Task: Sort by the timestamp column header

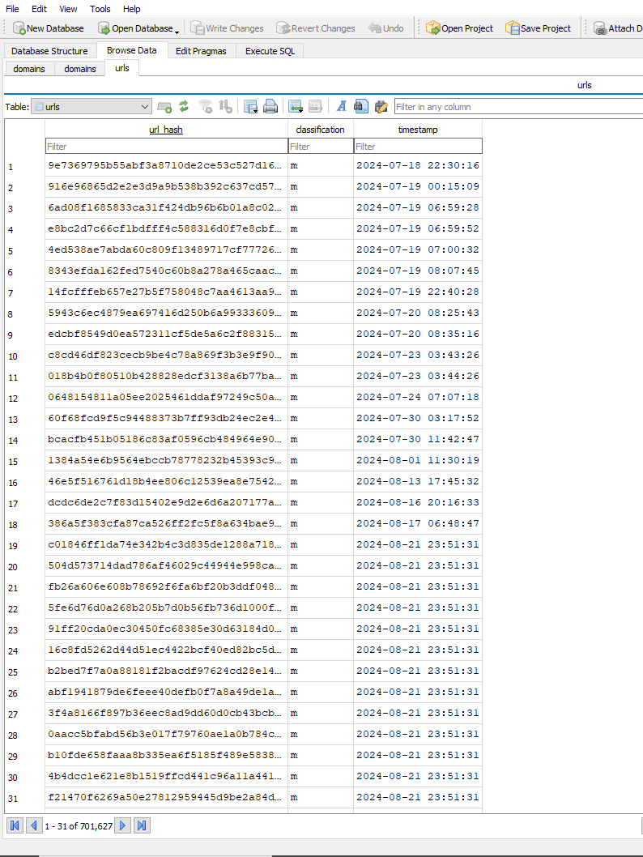Action: (417, 130)
